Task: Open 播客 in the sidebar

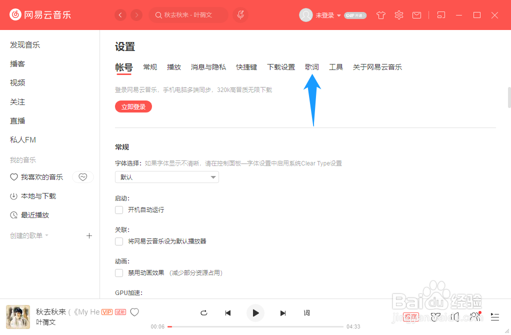Action: point(17,64)
